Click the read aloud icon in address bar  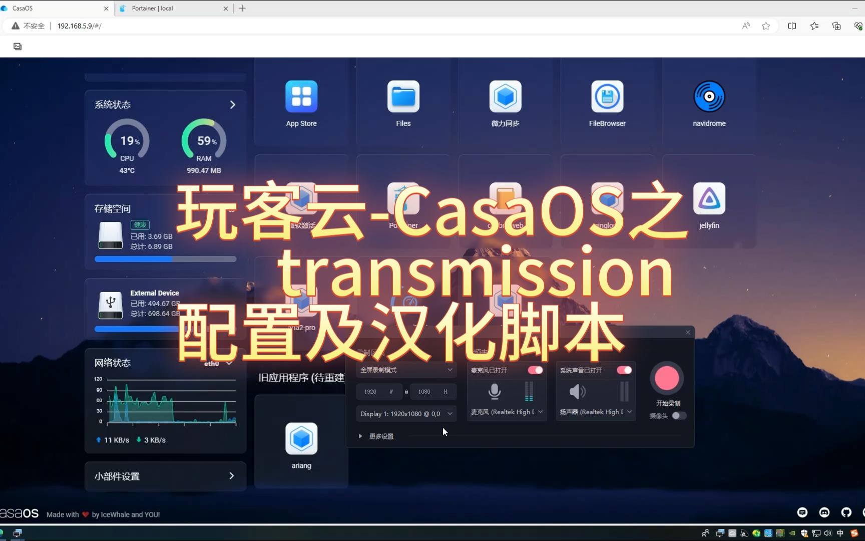[x=746, y=26]
